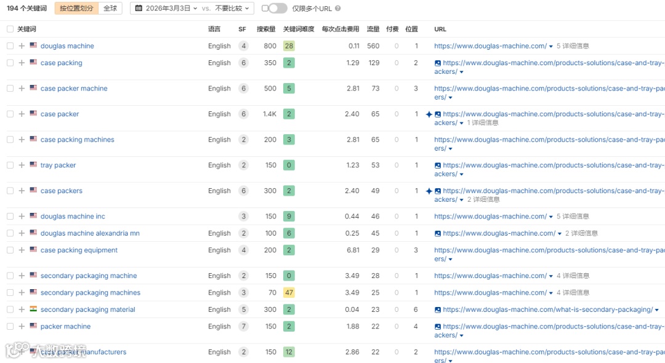Select checkbox for case packer machine row
665x363 pixels.
pyautogui.click(x=10, y=88)
